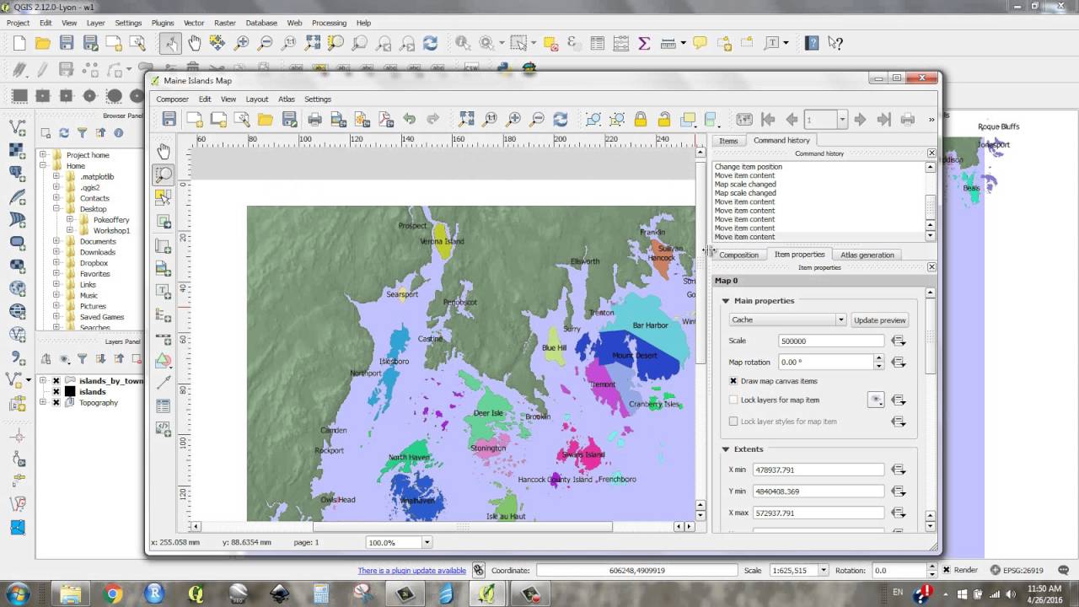1079x607 pixels.
Task: Open the plugin update available link
Action: pos(412,571)
